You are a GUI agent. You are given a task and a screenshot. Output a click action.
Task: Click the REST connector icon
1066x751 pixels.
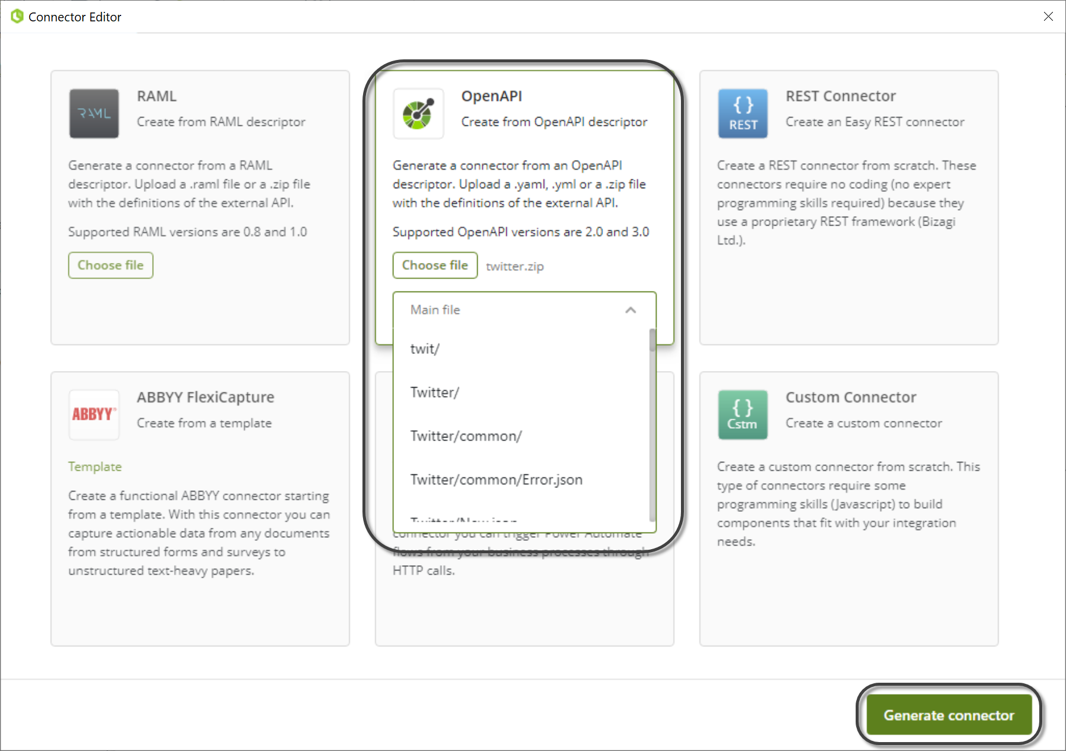[x=743, y=113]
